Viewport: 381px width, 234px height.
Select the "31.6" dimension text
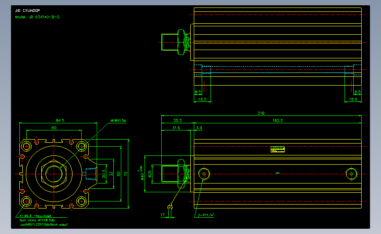[x=176, y=128]
